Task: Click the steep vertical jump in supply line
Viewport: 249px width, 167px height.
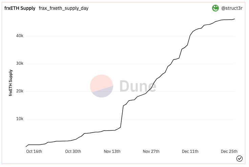Action: (x=122, y=116)
